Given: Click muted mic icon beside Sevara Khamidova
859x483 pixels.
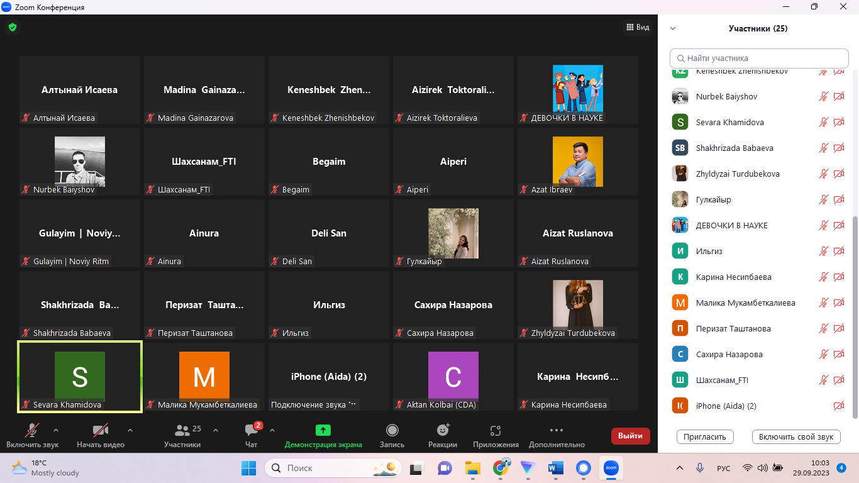Looking at the screenshot, I should click(823, 122).
